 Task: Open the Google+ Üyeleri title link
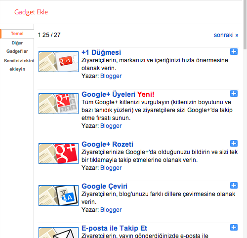108,94
